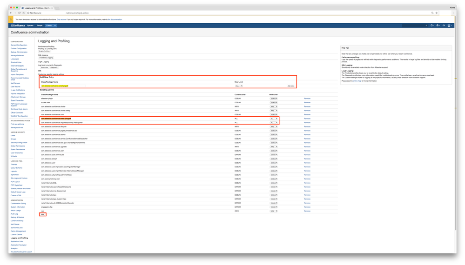Open level dropdown for org.apache.fop
This screenshot has height=265, width=465.
point(273,207)
